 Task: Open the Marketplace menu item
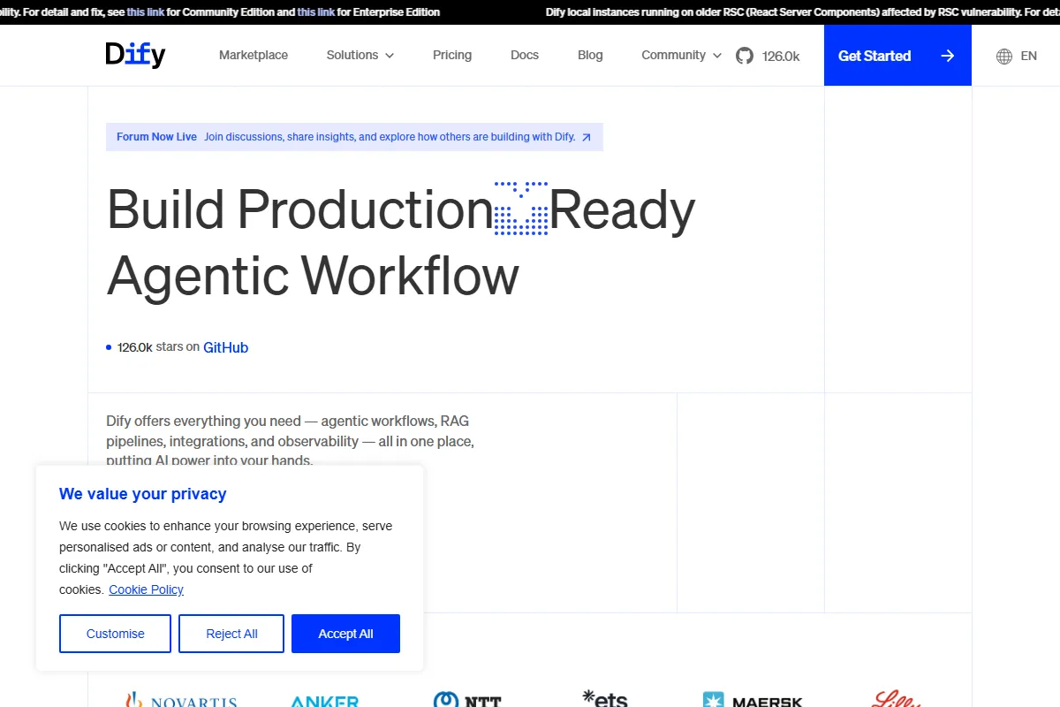tap(254, 55)
